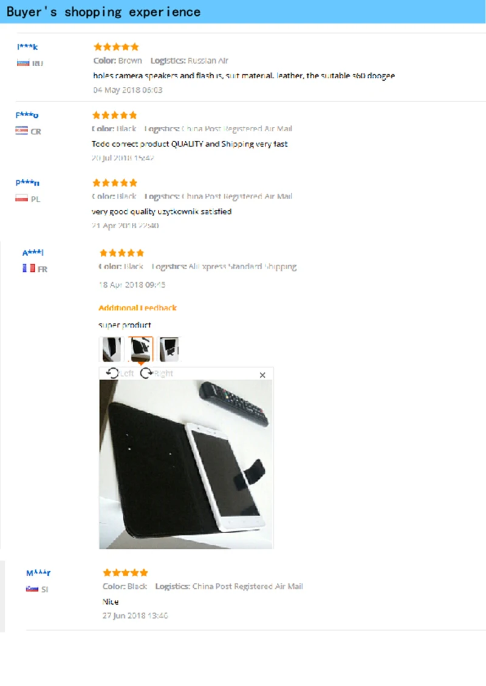Click the Additional Feedback heading
Viewport: 486px width, 686px height.
point(137,308)
